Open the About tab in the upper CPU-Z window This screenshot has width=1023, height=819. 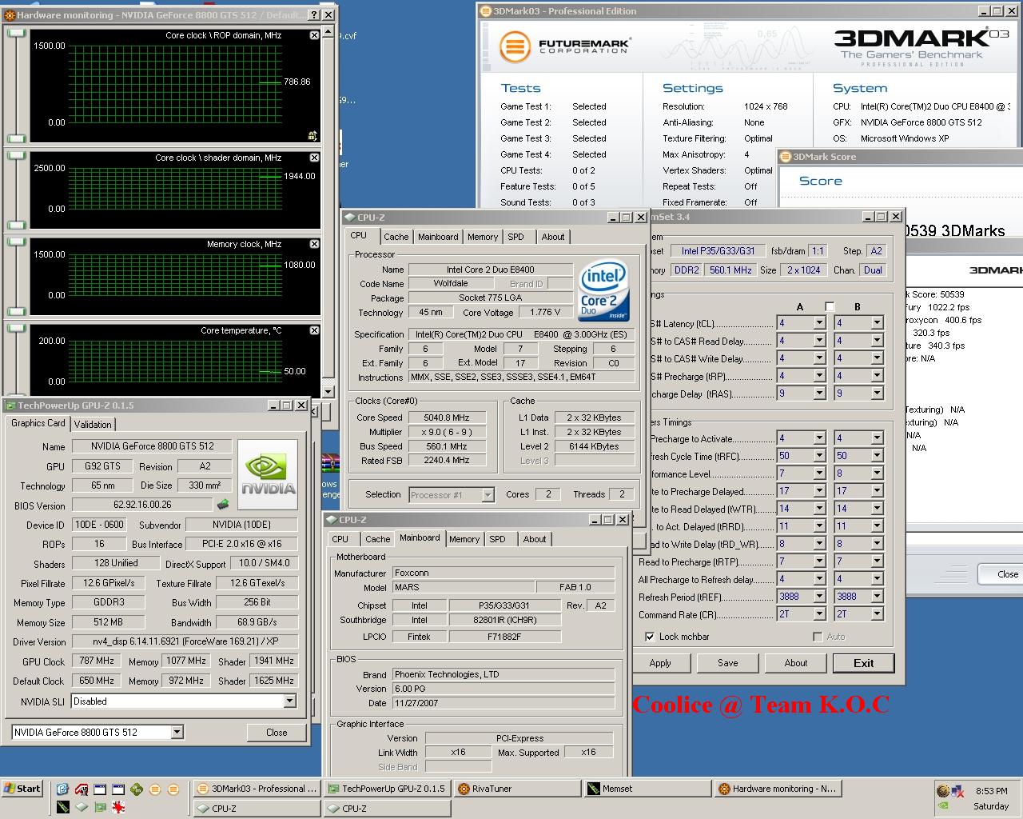tap(553, 237)
